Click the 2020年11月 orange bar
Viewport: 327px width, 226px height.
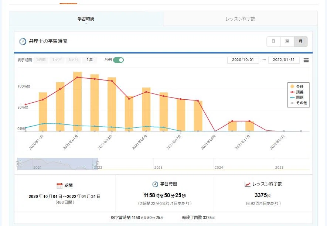43,112
